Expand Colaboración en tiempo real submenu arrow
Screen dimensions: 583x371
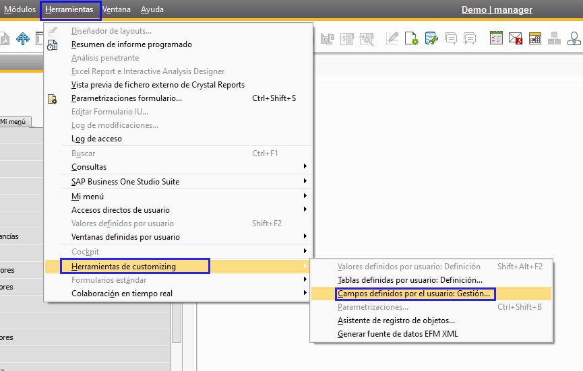[305, 293]
